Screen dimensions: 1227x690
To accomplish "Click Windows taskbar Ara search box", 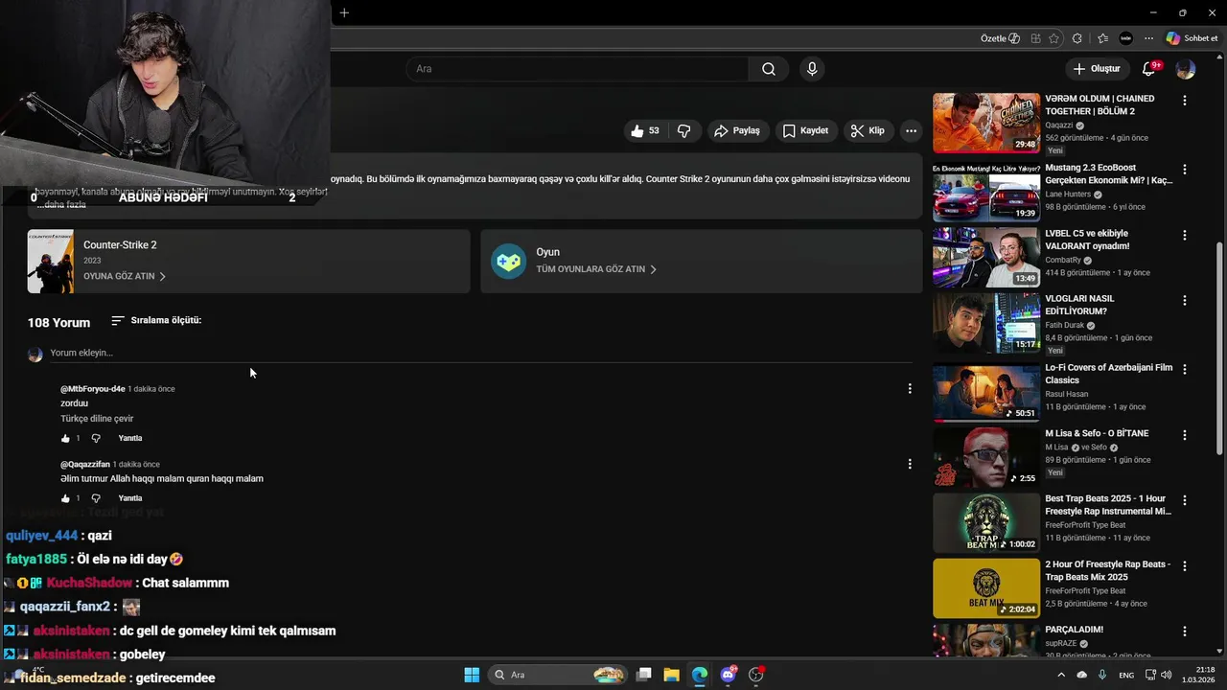I will pyautogui.click(x=558, y=675).
